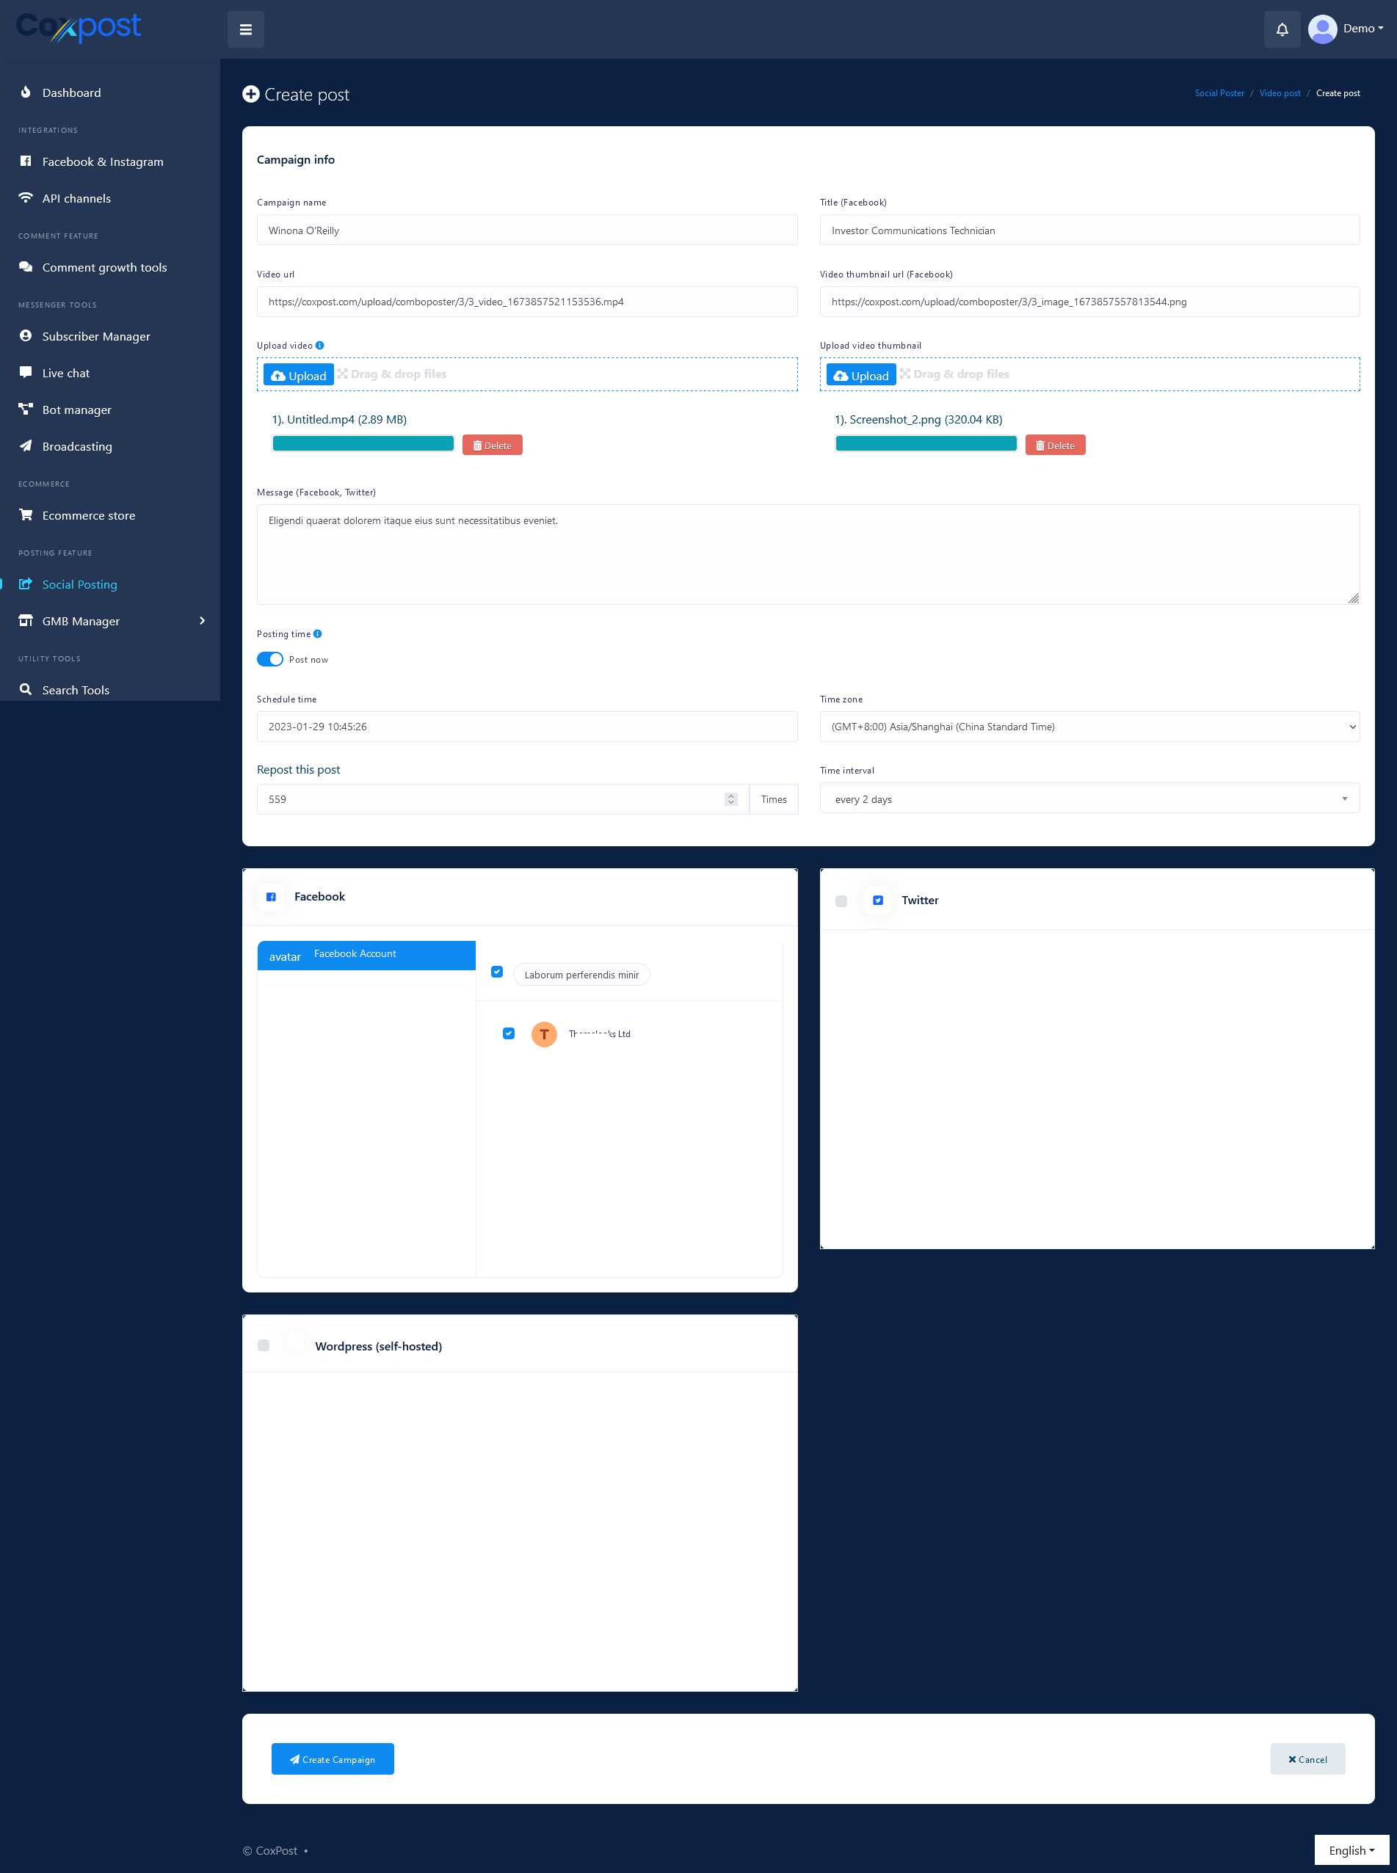Screen dimensions: 1397x1873
Task: Open Subscriber Manager in sidebar
Action: pos(95,336)
